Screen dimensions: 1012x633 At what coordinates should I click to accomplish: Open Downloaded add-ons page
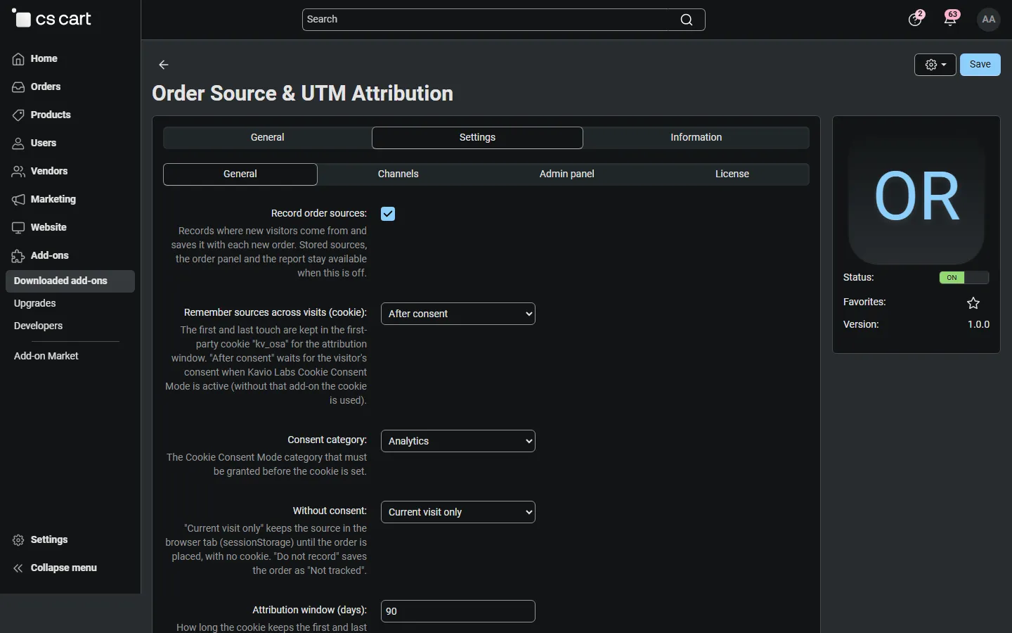pos(70,281)
